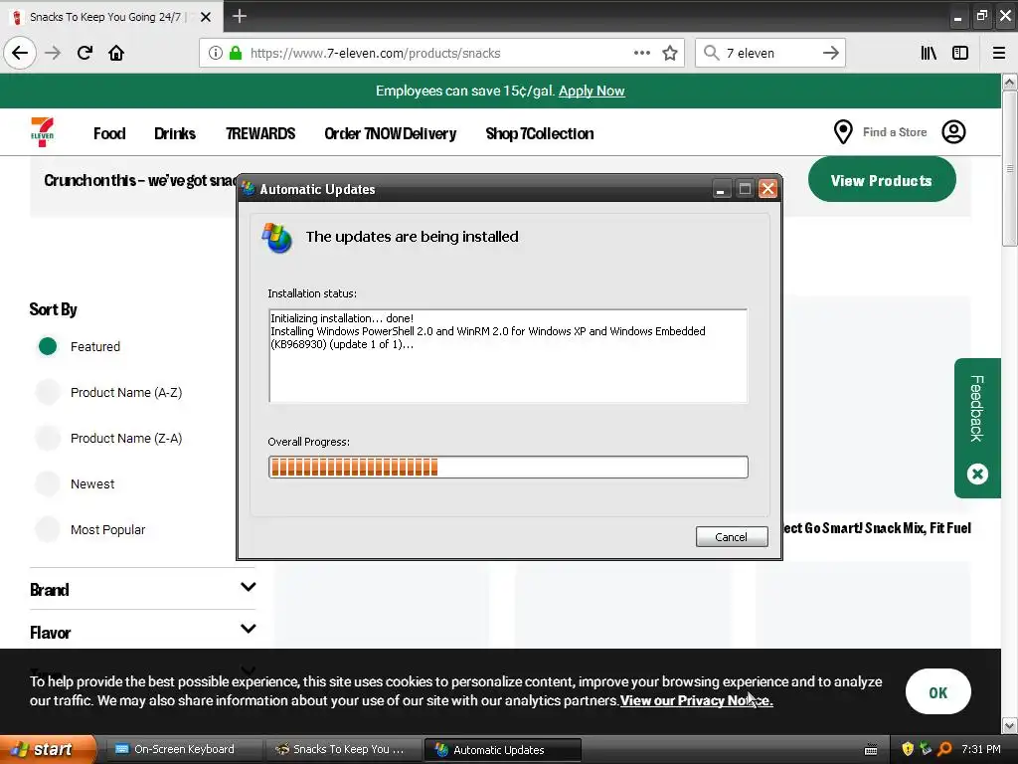
Task: Focus the URL address bar
Action: click(441, 54)
